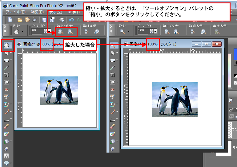Click detailed zoom out icon in left options
This screenshot has height=167, width=237.
(86, 32)
